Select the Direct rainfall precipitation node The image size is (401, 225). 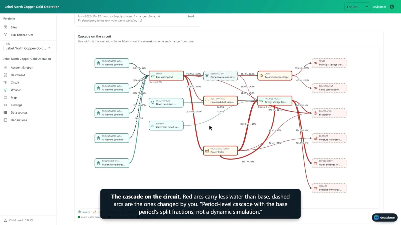pos(166,102)
